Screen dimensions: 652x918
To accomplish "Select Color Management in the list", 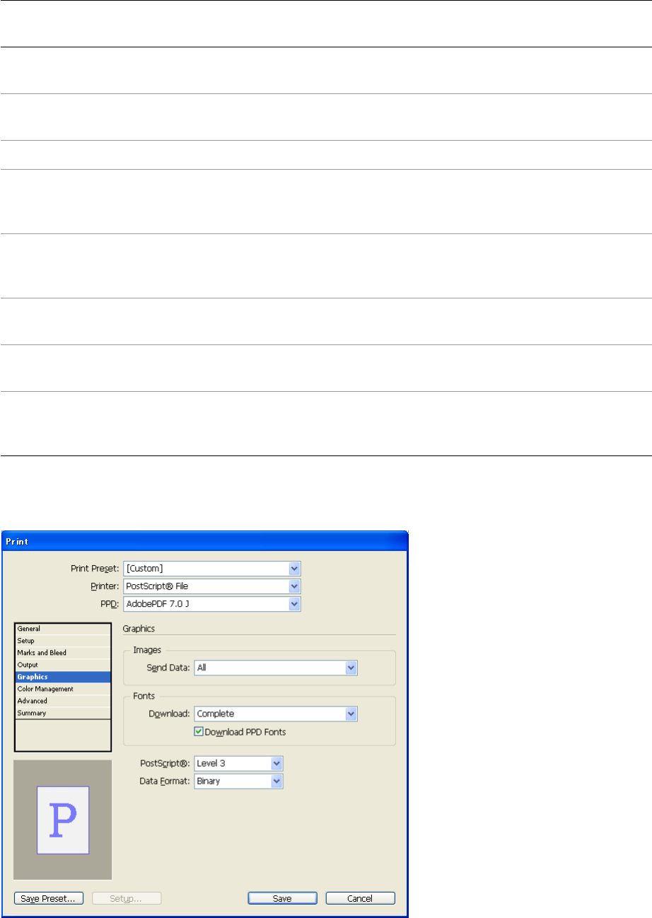I will tap(63, 689).
